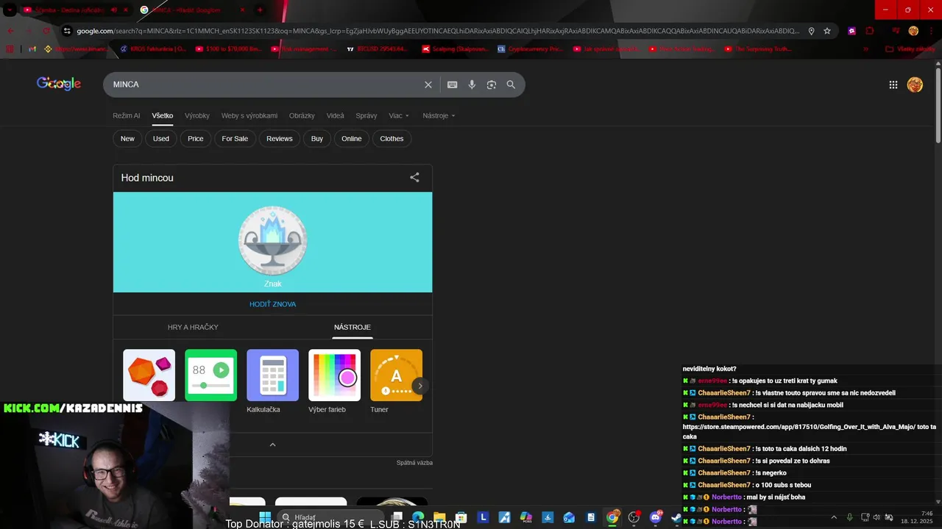Image resolution: width=942 pixels, height=529 pixels.
Task: Select the Všetko results tab
Action: [x=163, y=115]
